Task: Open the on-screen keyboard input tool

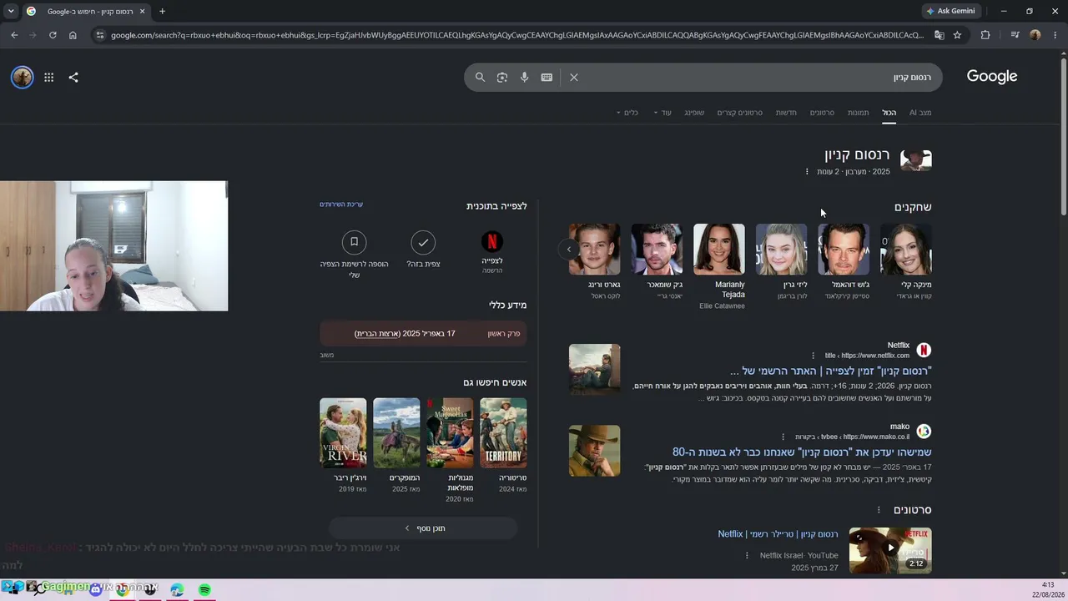Action: (547, 77)
